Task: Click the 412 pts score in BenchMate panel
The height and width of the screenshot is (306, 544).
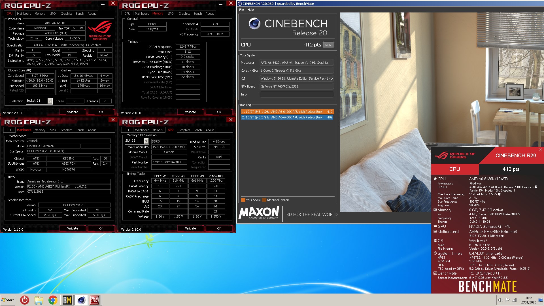Action: 511,169
